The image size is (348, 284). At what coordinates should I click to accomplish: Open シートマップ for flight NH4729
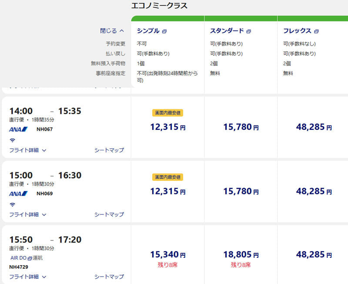pyautogui.click(x=109, y=277)
